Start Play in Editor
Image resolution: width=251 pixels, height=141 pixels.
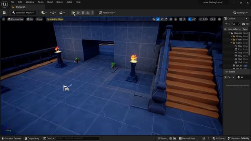pyautogui.click(x=74, y=13)
